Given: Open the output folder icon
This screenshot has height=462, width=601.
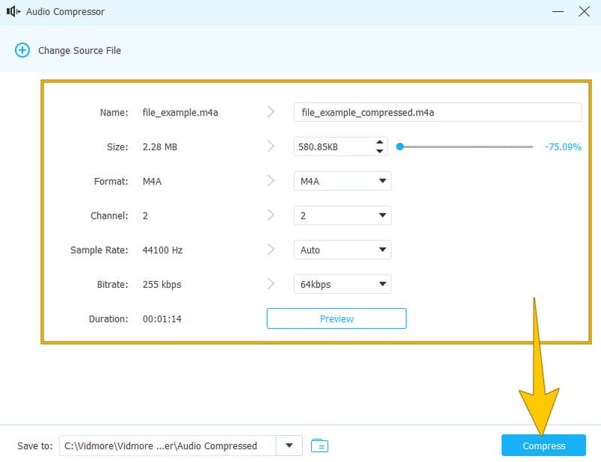Looking at the screenshot, I should tap(320, 445).
